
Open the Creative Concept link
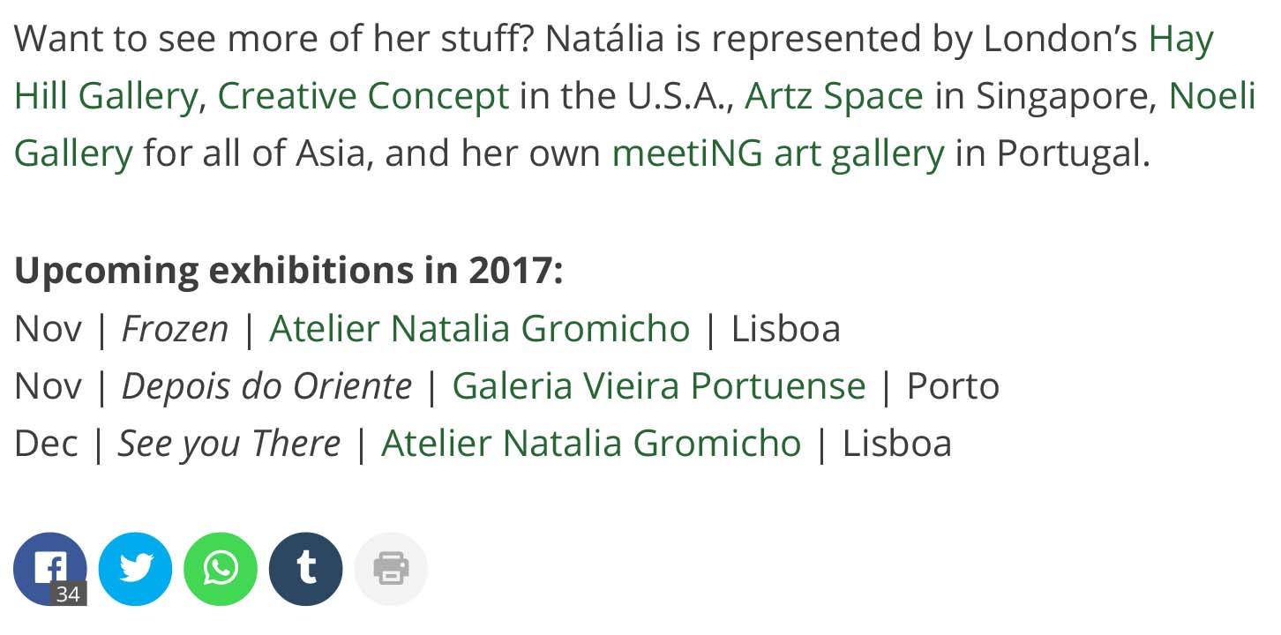(x=363, y=95)
